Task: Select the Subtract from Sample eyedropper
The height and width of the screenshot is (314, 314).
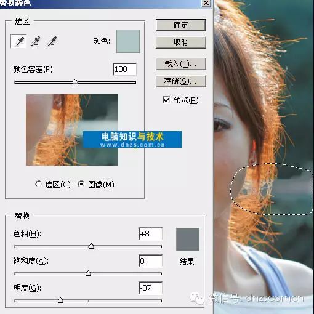Action: (52, 41)
